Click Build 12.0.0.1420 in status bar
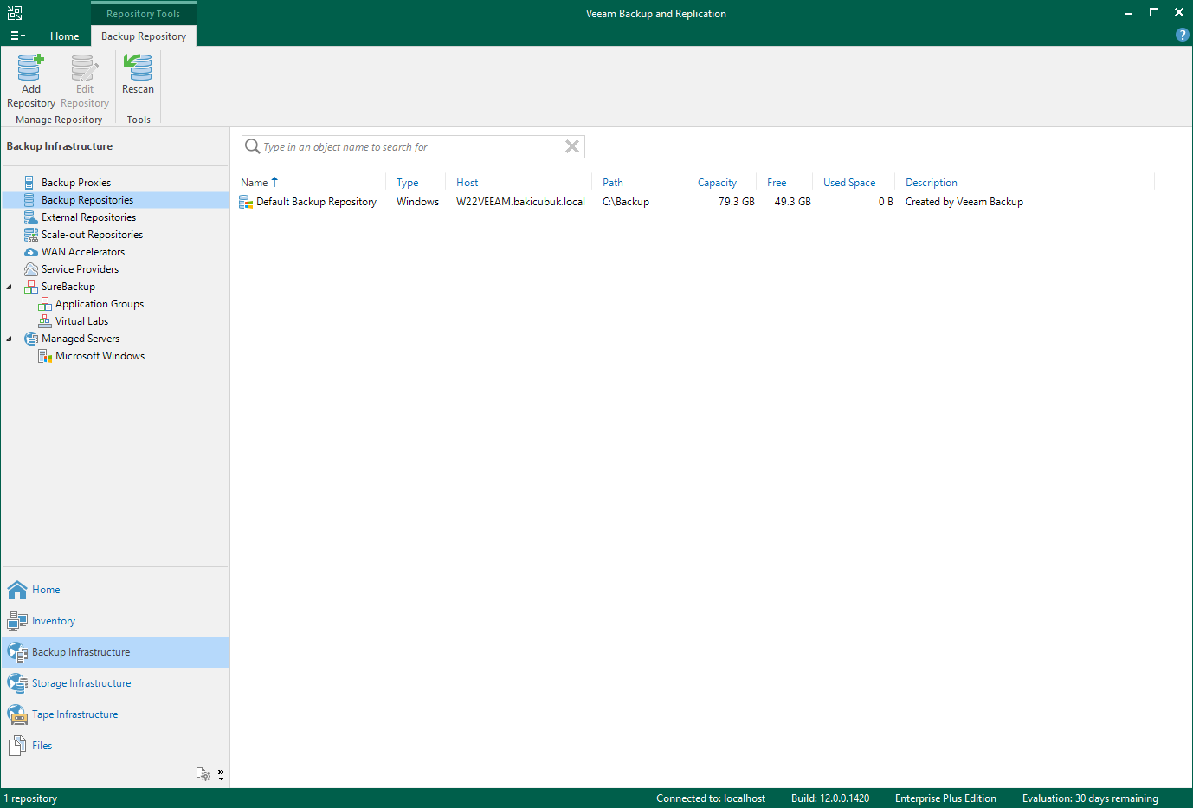This screenshot has height=808, width=1193. point(830,798)
